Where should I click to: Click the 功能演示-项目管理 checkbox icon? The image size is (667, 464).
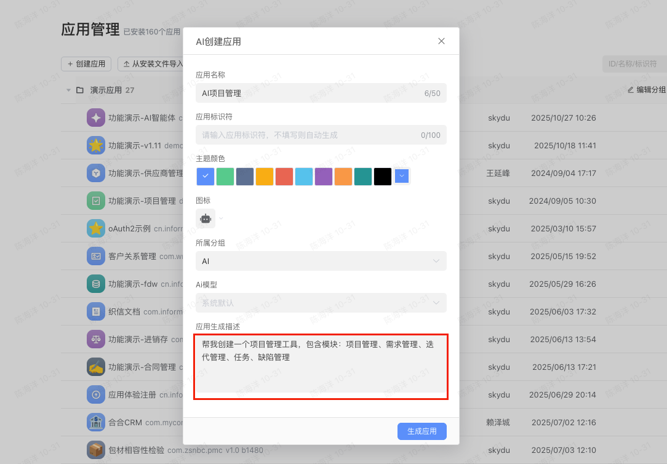[96, 201]
